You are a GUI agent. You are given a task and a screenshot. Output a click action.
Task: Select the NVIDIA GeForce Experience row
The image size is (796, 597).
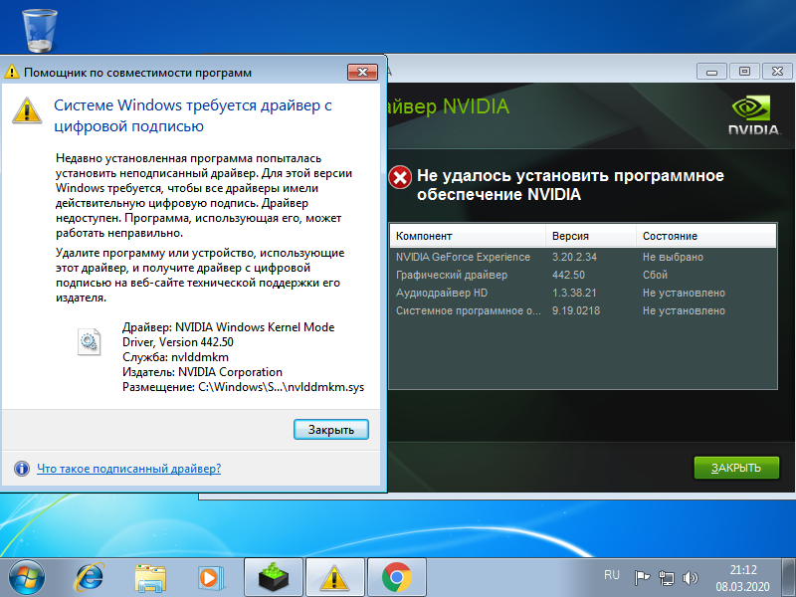pos(583,257)
